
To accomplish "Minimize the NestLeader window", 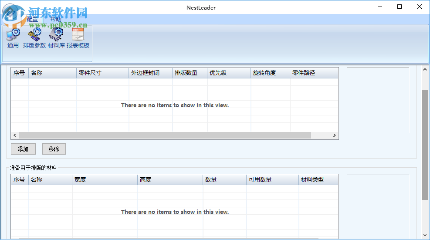I will click(380, 7).
